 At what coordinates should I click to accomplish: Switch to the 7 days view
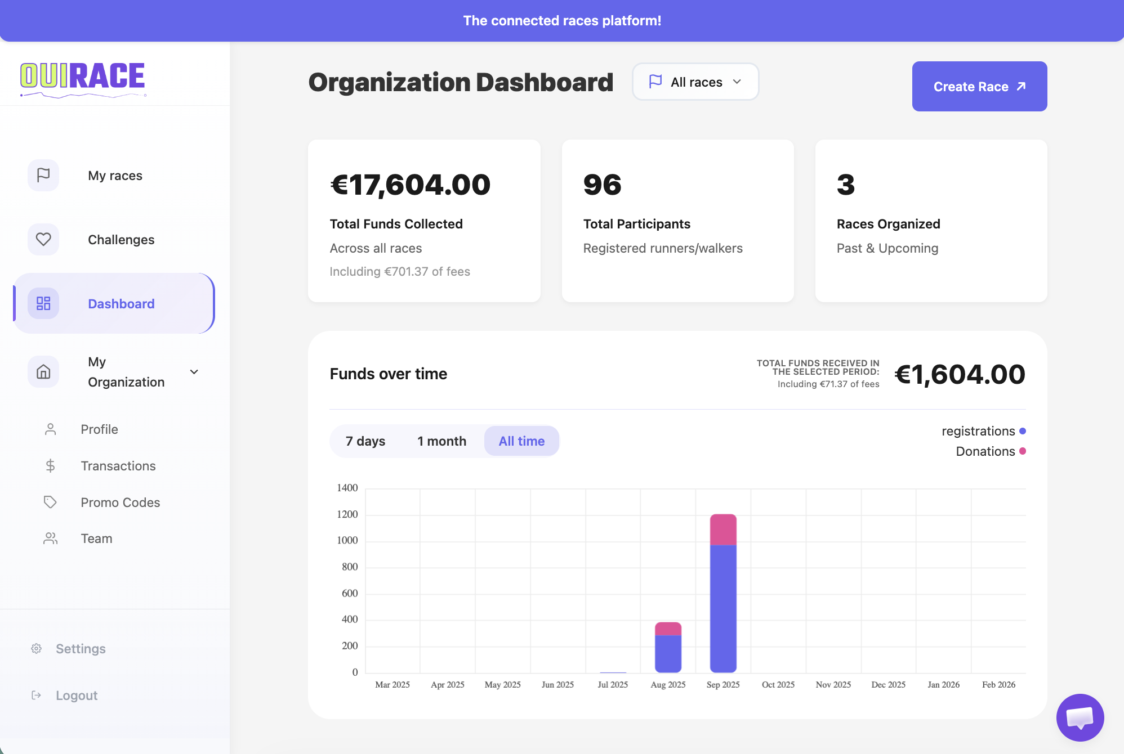[x=365, y=441]
